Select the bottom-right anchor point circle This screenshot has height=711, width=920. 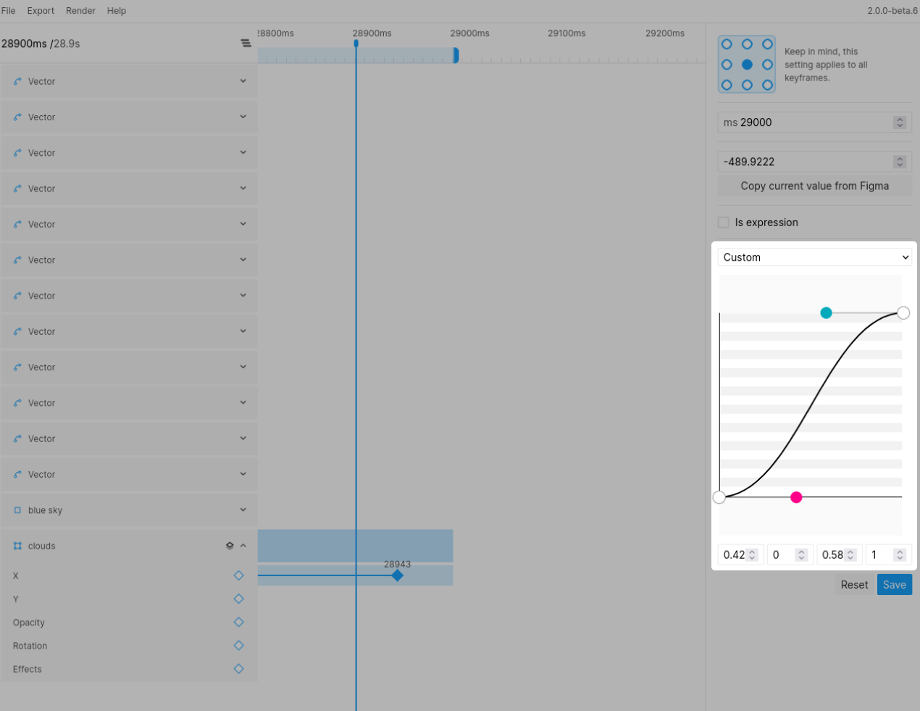(767, 85)
